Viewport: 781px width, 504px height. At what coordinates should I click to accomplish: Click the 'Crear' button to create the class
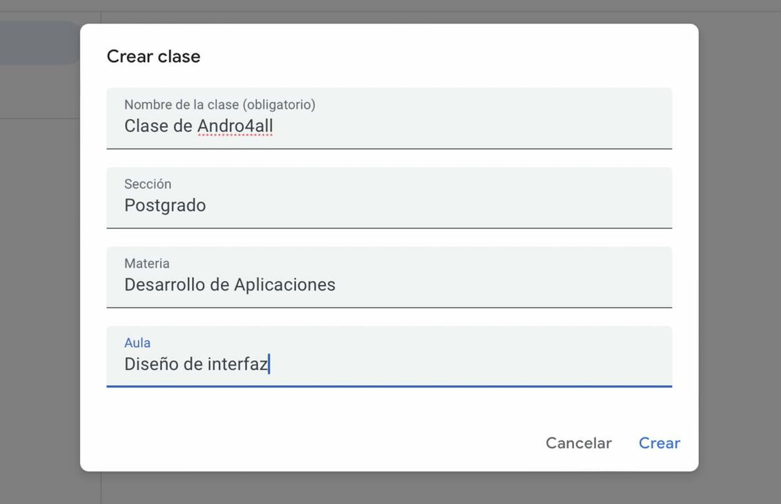(659, 443)
